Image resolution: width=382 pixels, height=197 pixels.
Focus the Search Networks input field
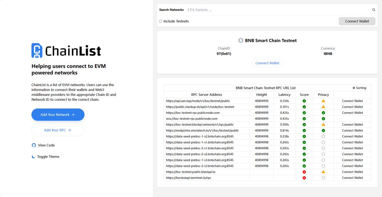(x=279, y=10)
